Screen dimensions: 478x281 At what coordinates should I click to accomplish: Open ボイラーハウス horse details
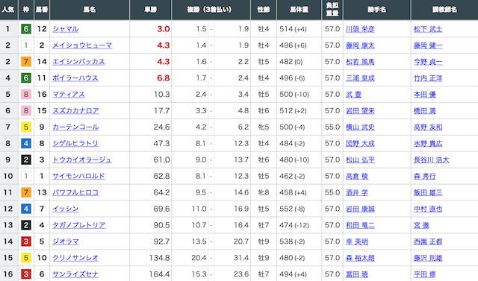[x=75, y=78]
